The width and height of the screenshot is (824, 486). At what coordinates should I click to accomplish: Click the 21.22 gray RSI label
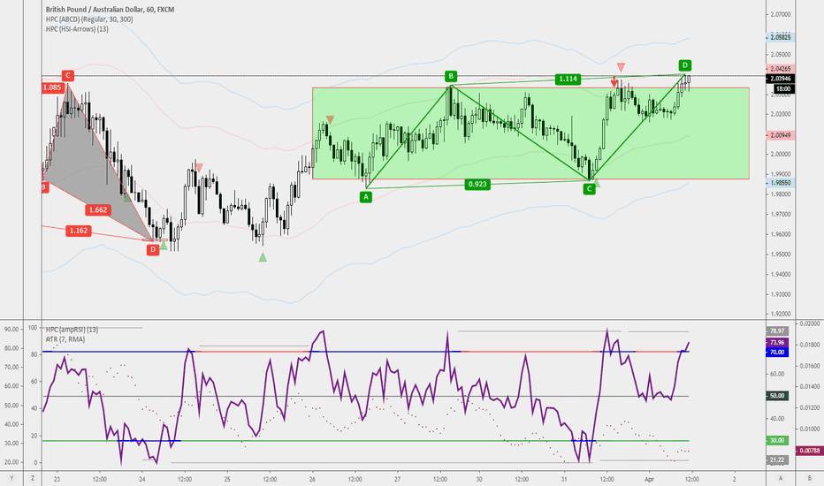pyautogui.click(x=777, y=459)
